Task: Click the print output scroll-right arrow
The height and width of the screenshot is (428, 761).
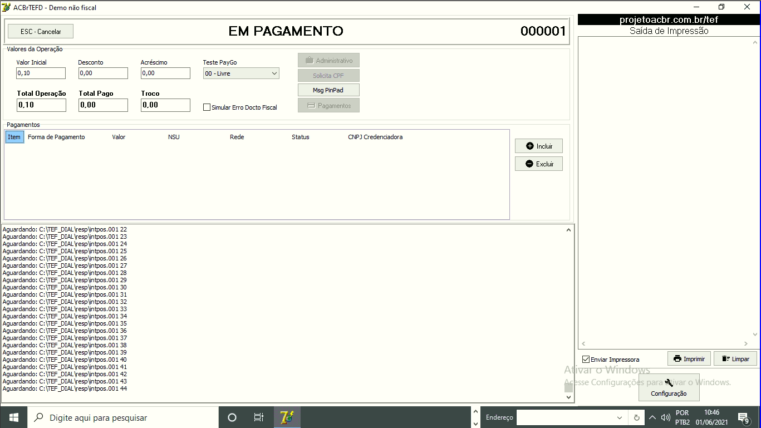Action: click(746, 344)
